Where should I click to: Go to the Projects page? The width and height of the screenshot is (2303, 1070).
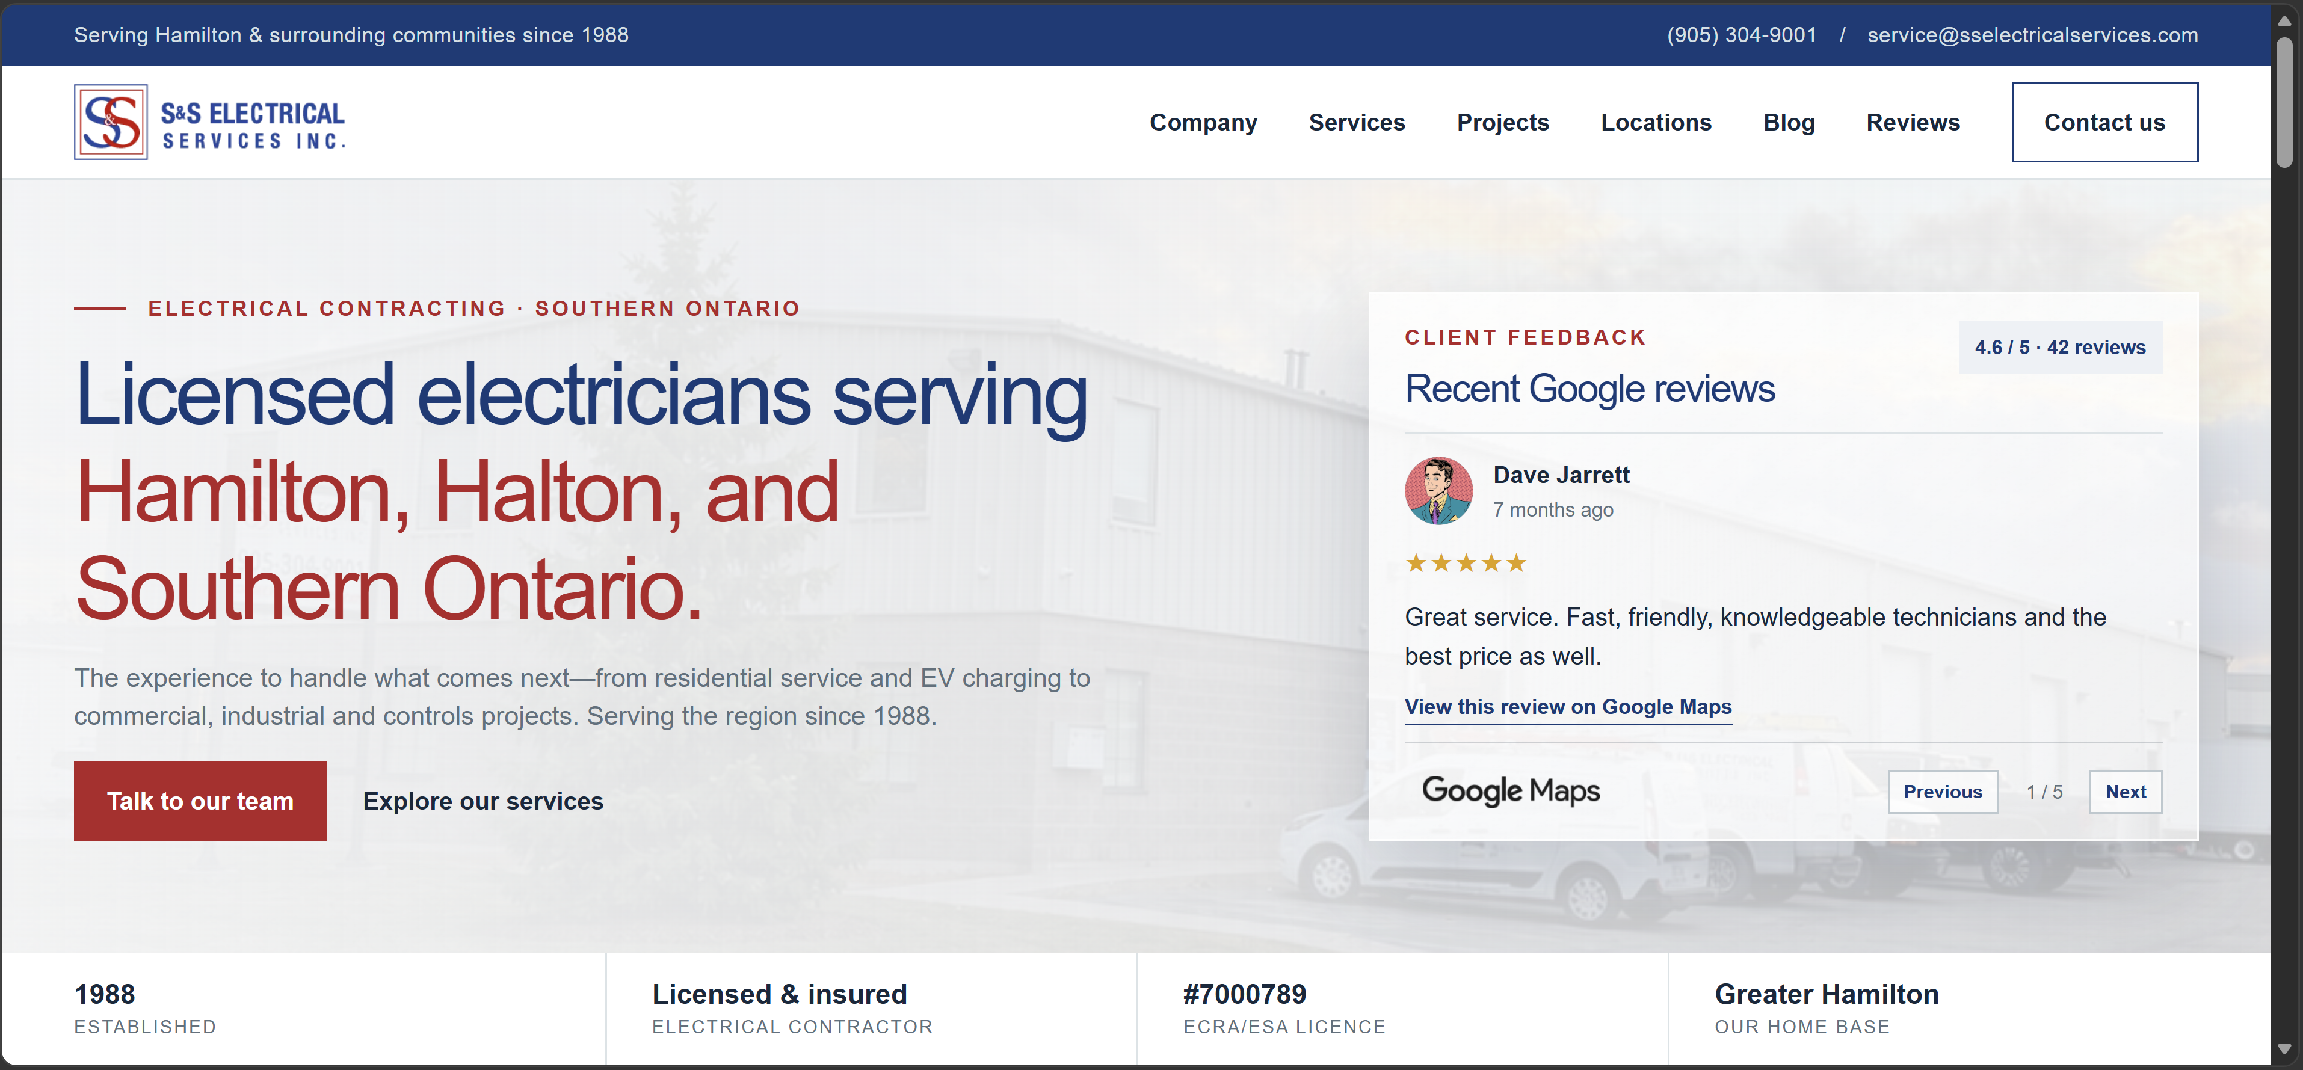(x=1503, y=123)
